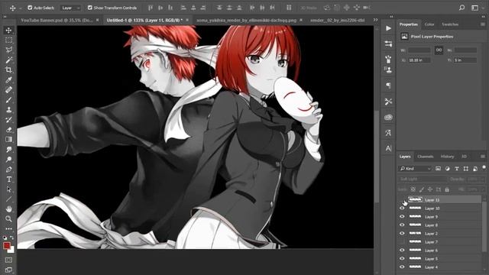Select the Eraser tool
Screen dimensions: 489x275
[x=8, y=130]
